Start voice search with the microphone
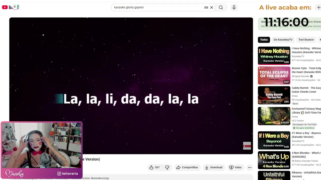Image resolution: width=321 pixels, height=180 pixels. click(x=234, y=7)
